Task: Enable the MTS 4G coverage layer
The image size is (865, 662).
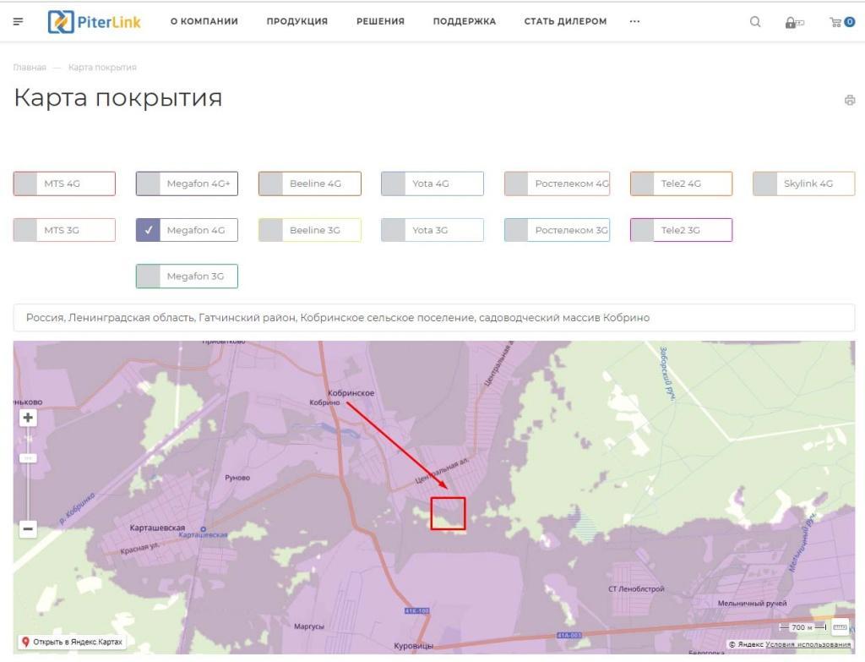Action: pos(64,183)
